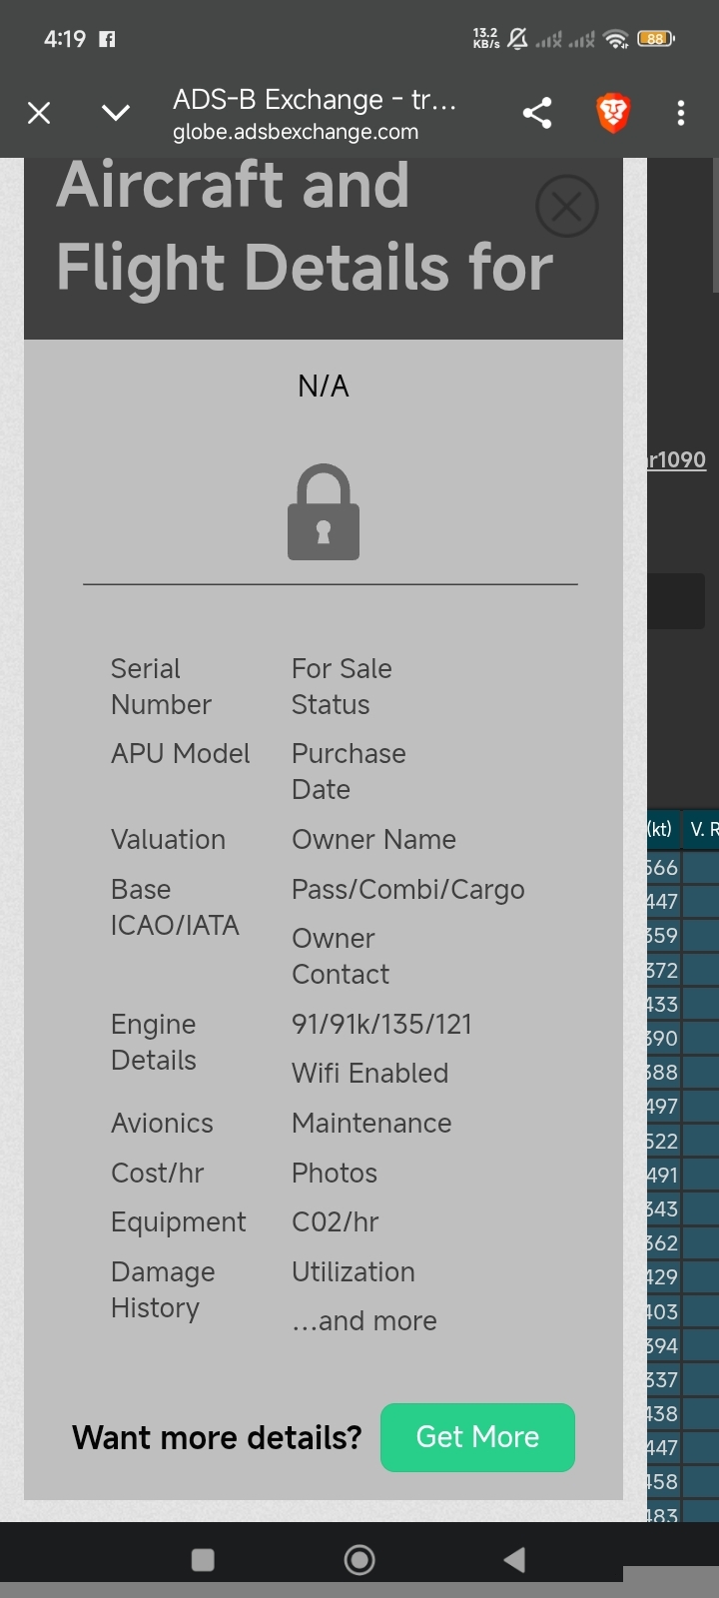Screen dimensions: 719x1598
Task: Sort by the (kt) speed column header
Action: click(x=661, y=829)
